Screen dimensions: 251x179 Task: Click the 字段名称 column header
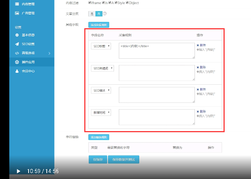pyautogui.click(x=97, y=35)
